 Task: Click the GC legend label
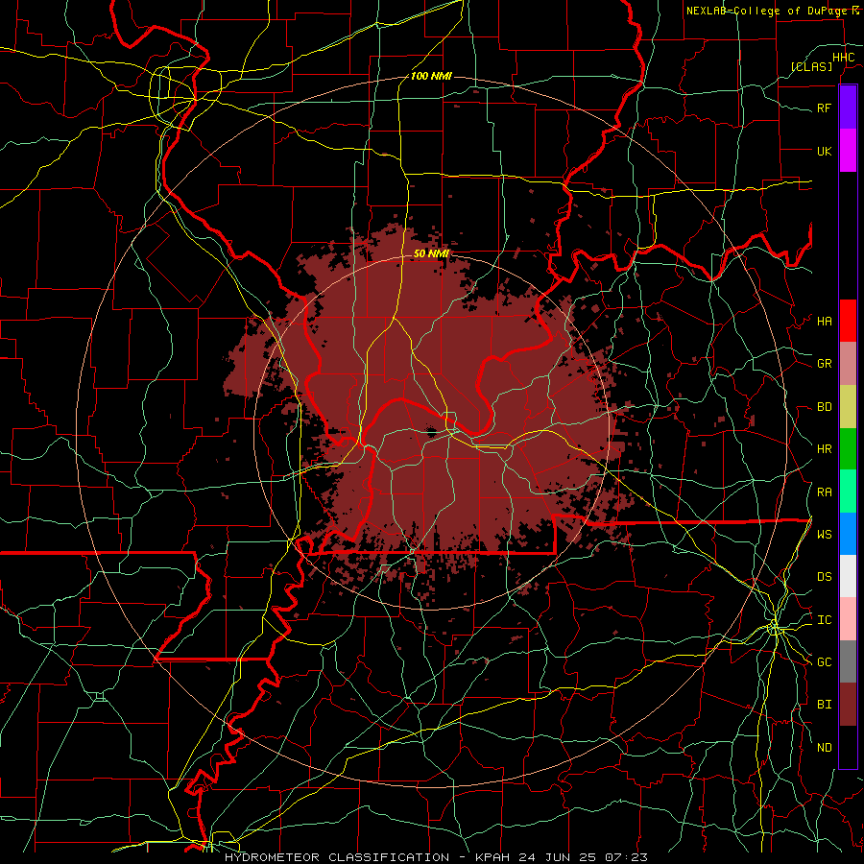coord(824,662)
